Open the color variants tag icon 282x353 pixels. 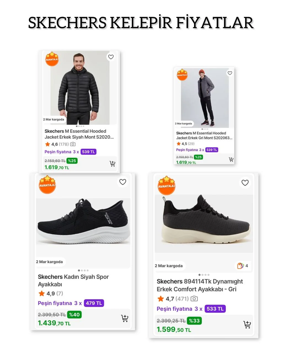click(240, 266)
